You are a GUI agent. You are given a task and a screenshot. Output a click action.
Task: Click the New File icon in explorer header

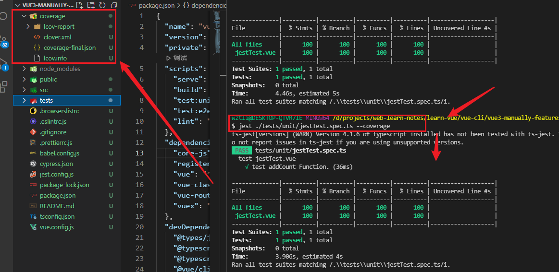coord(79,5)
